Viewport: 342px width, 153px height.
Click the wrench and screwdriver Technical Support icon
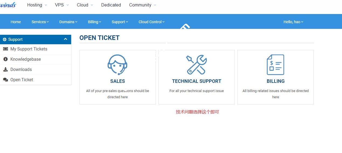click(196, 65)
